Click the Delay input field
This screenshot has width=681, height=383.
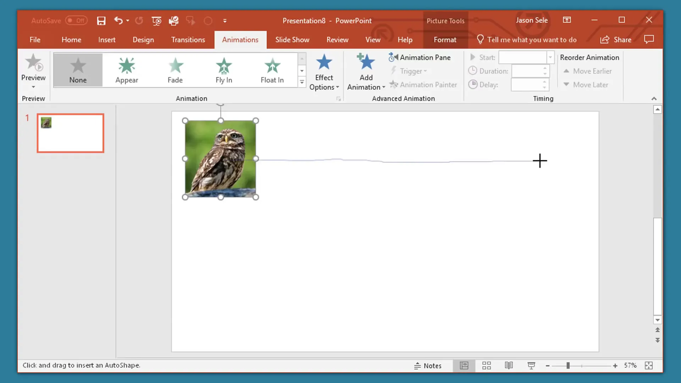526,85
